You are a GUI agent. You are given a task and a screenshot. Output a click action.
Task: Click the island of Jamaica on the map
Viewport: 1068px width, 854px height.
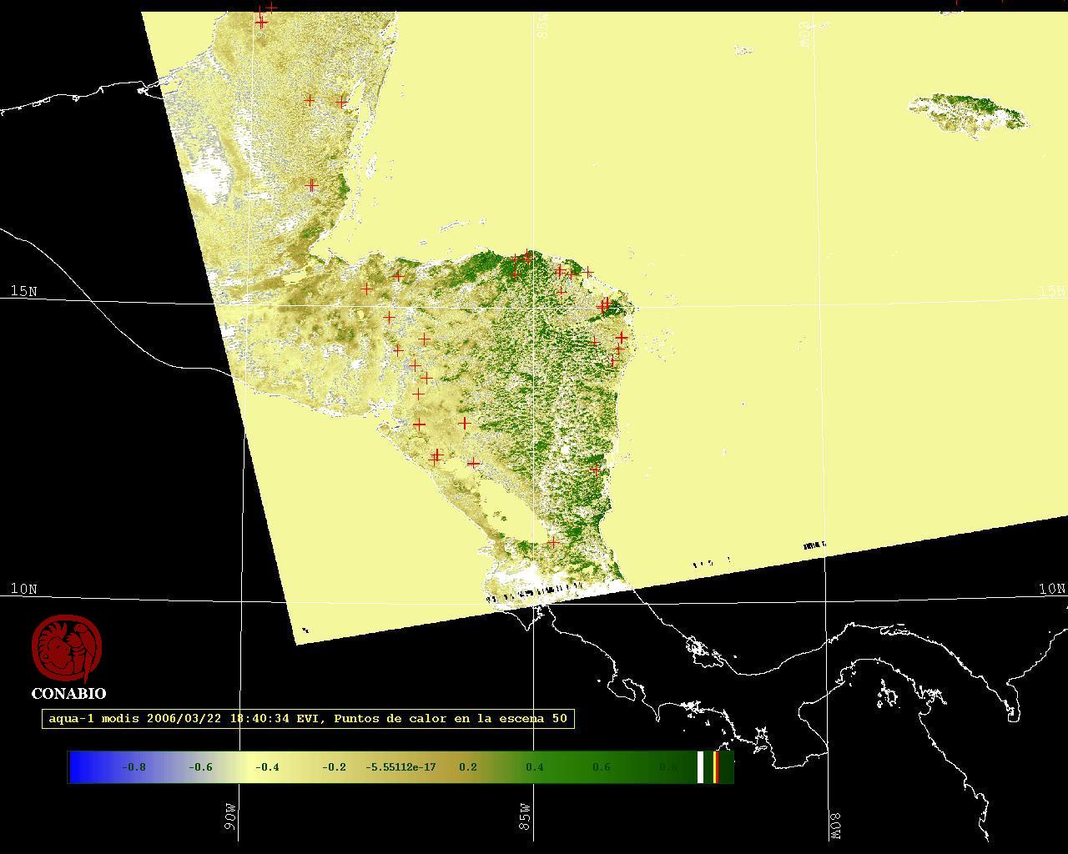[968, 112]
